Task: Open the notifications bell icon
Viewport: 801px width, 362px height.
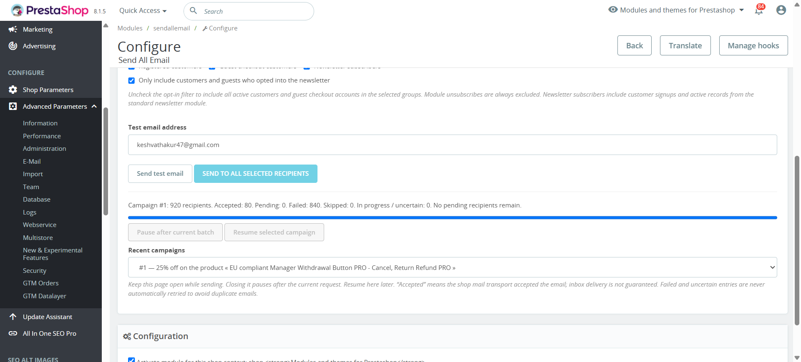Action: (759, 11)
